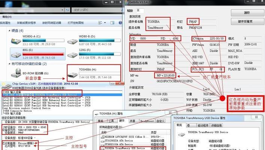This screenshot has height=150, width=265.
Task: Click the 120G (F:) capacity bar
Action: point(100,54)
